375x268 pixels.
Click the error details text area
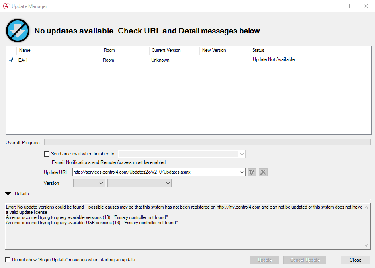click(184, 226)
